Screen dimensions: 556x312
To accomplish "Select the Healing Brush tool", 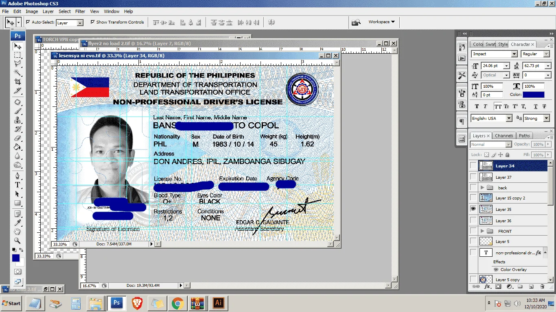I will 18,102.
